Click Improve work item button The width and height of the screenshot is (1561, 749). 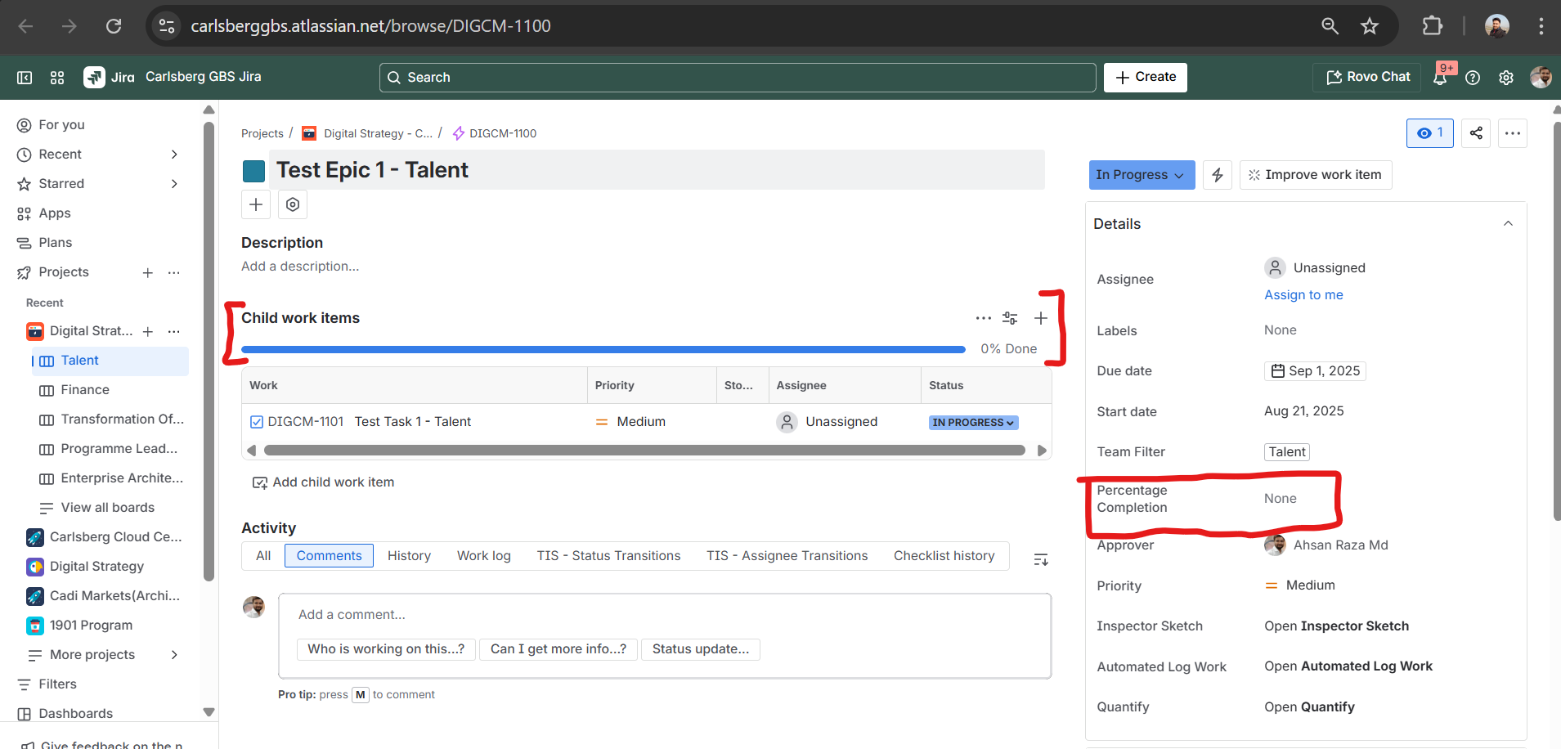(1316, 175)
